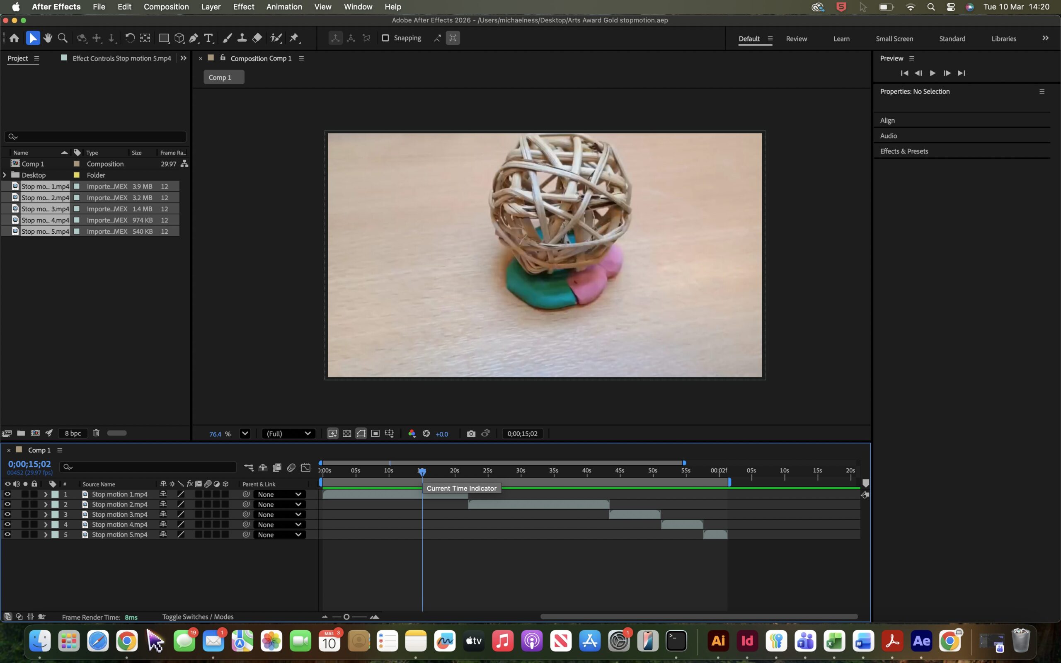Image resolution: width=1061 pixels, height=663 pixels.
Task: Select the Roto Brush tool
Action: click(276, 38)
